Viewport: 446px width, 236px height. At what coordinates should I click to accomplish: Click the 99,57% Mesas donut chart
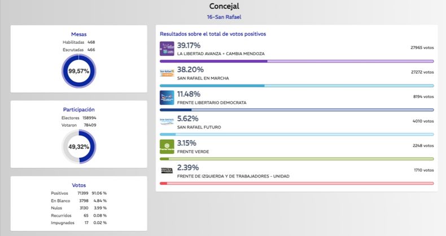(x=79, y=72)
